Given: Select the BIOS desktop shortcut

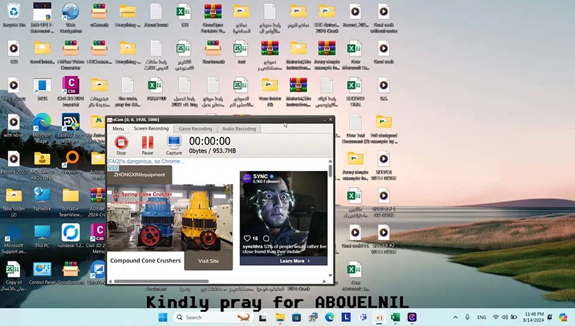Looking at the screenshot, I should pyautogui.click(x=42, y=89).
